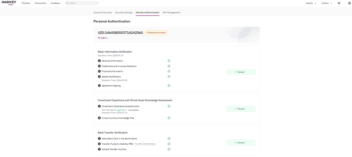Viewport: 352px width, 157px height.
Task: Click the Virtual Currency Knowledge Test check icon
Action: click(x=169, y=118)
